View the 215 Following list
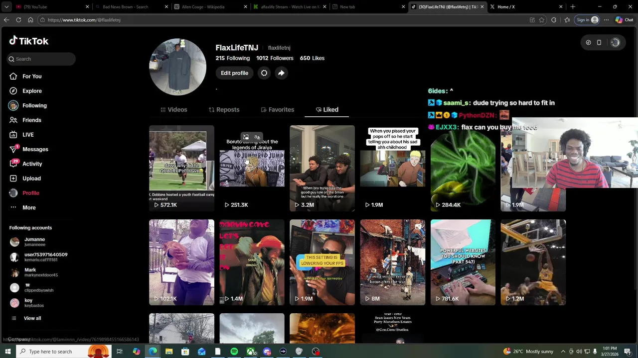 point(232,58)
